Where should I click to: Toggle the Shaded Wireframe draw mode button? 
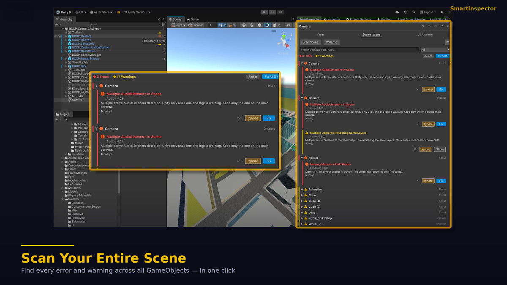252,25
